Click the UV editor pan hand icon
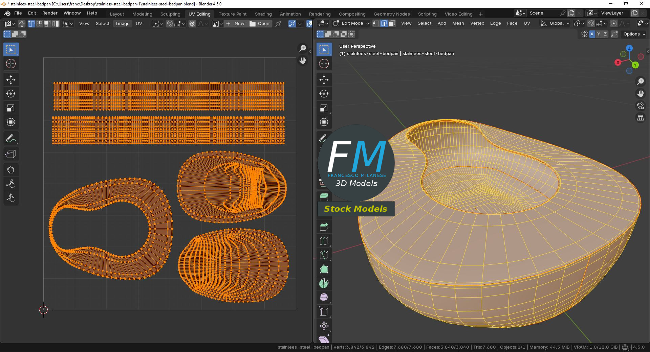This screenshot has width=650, height=352. 303,61
